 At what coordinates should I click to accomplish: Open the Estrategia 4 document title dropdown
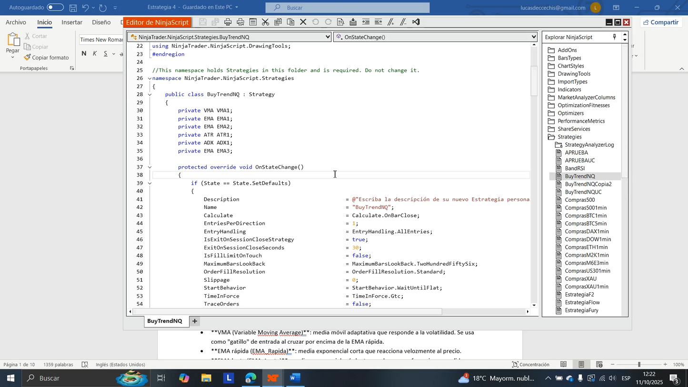pos(237,8)
